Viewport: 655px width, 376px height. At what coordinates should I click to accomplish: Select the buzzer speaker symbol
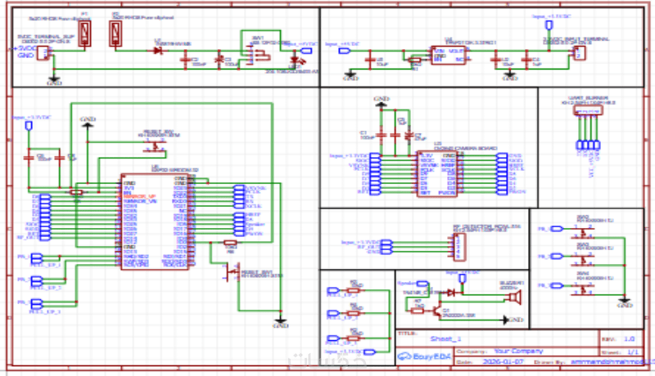point(513,298)
